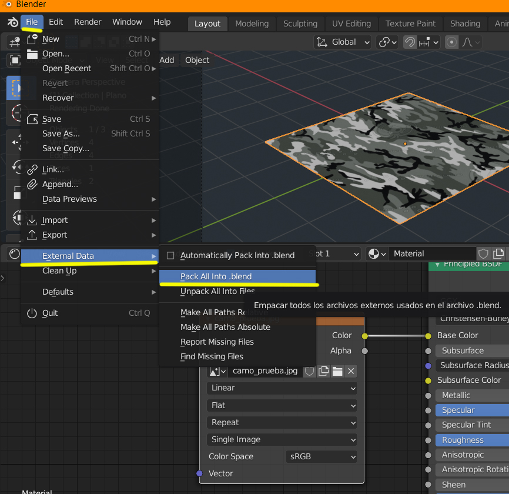509x494 pixels.
Task: Click the fake user shield icon beside camo_prueba.jpg
Action: coord(309,371)
